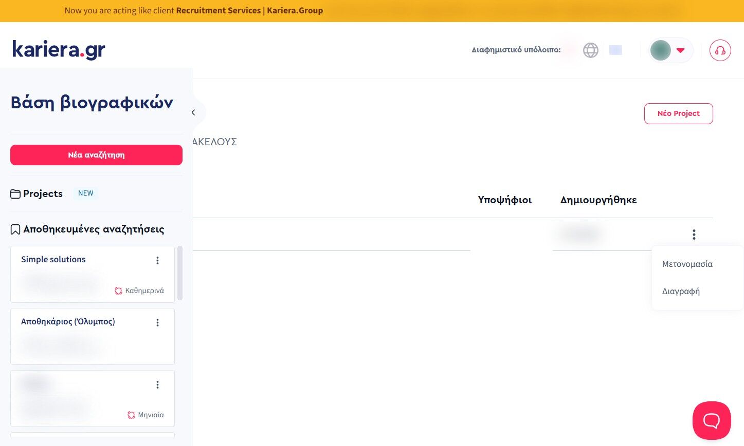Image resolution: width=744 pixels, height=446 pixels.
Task: Expand the red account dropdown arrow
Action: [x=681, y=50]
